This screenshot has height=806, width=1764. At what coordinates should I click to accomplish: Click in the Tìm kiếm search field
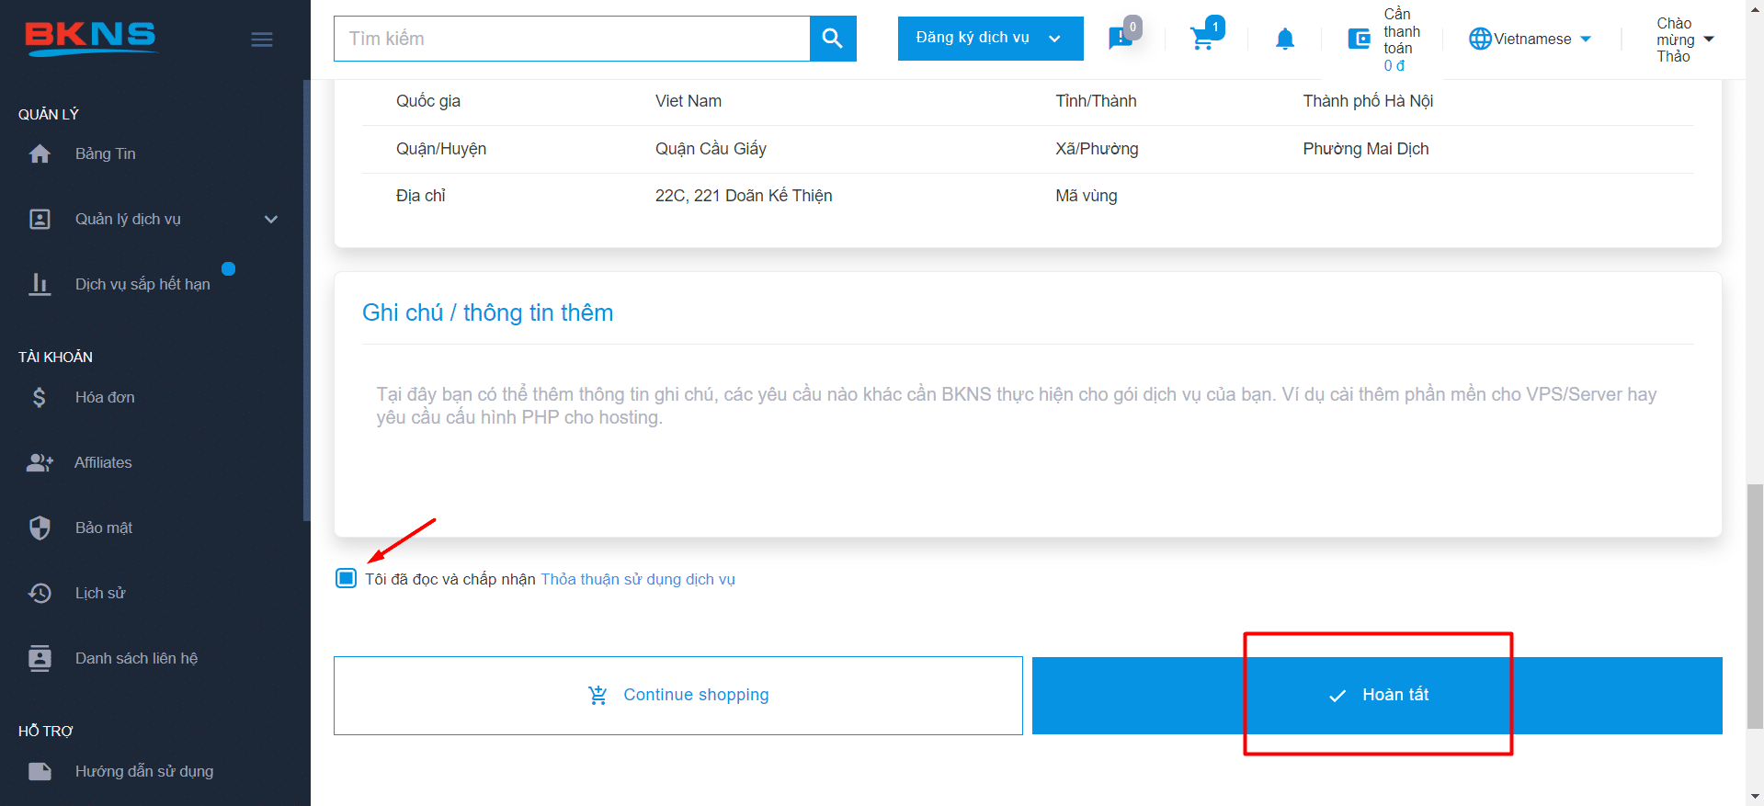point(572,39)
